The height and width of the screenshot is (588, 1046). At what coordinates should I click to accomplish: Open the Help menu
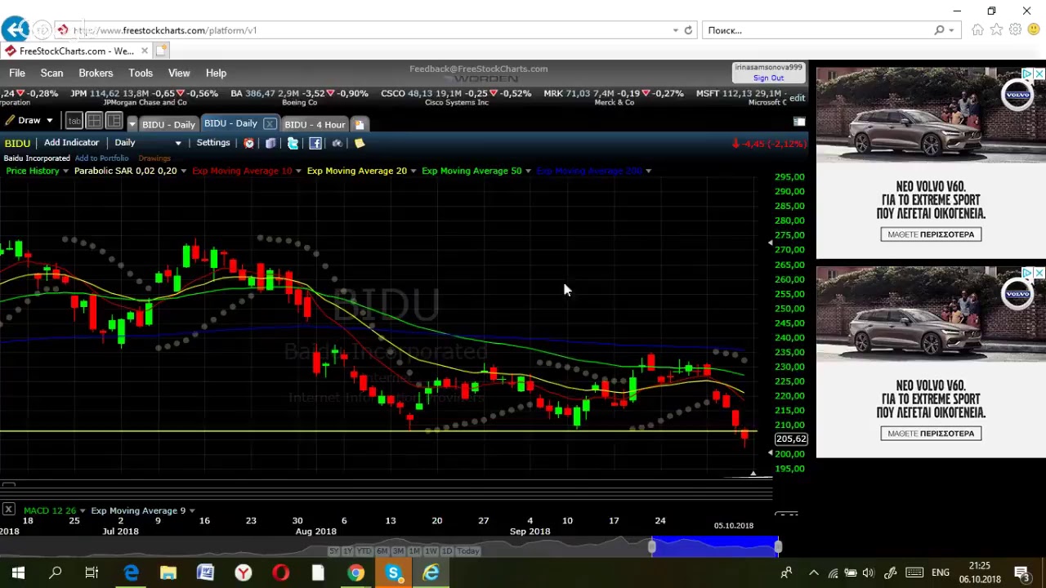[x=216, y=73]
